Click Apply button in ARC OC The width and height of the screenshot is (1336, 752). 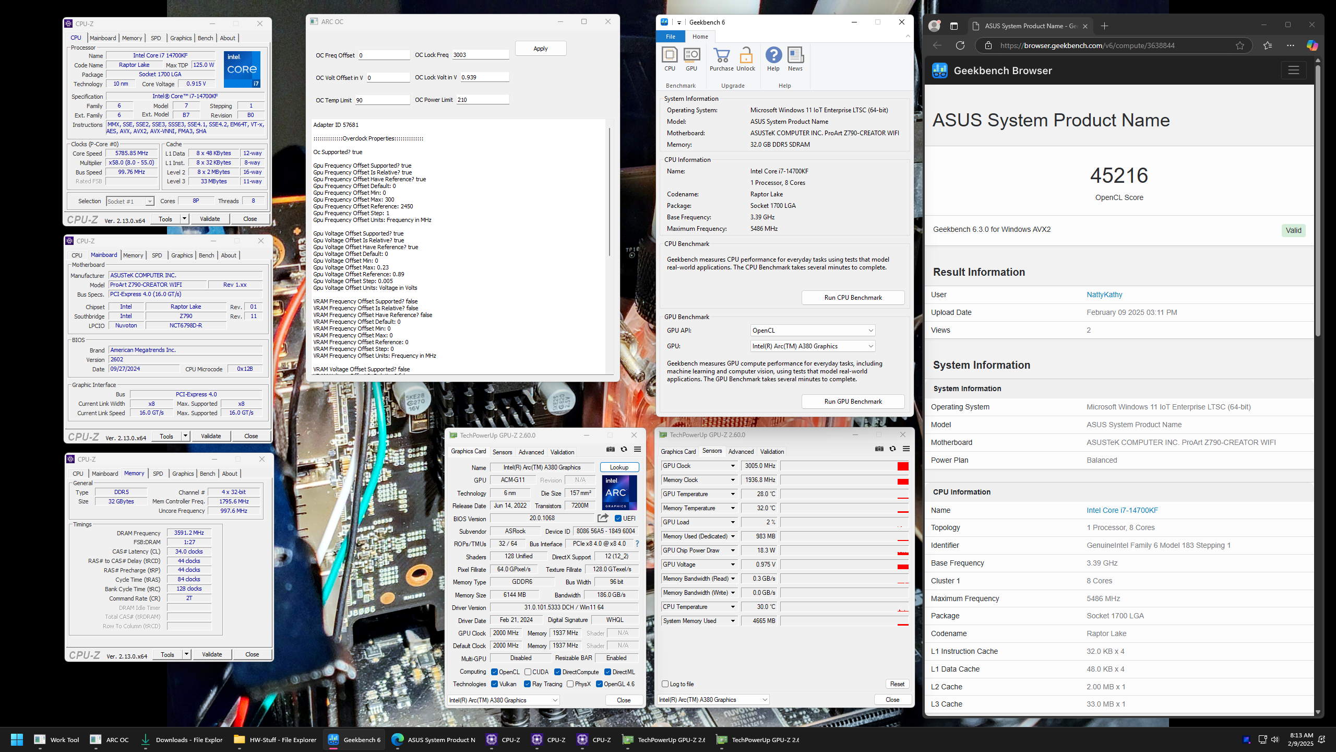click(x=541, y=49)
